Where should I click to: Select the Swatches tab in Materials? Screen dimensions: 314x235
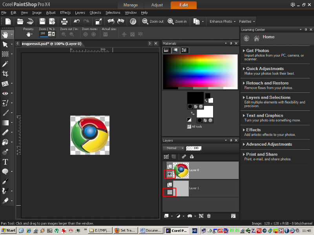(x=184, y=50)
